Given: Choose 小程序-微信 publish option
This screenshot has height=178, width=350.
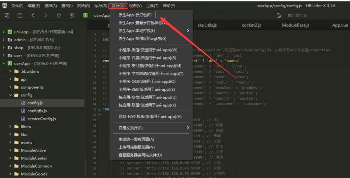Looking at the screenshot, I should click(x=148, y=50).
